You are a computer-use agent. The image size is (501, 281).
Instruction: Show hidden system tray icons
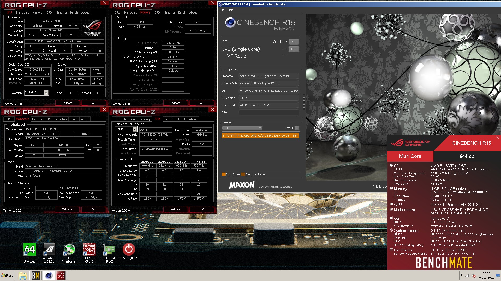tap(462, 276)
